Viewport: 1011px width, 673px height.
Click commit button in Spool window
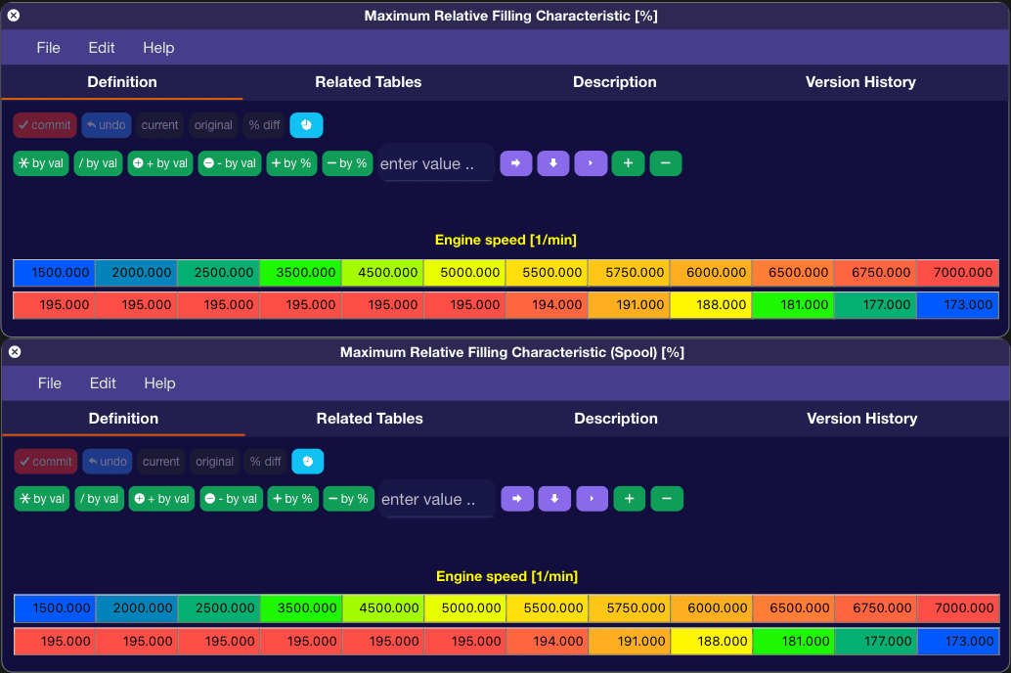pyautogui.click(x=46, y=462)
